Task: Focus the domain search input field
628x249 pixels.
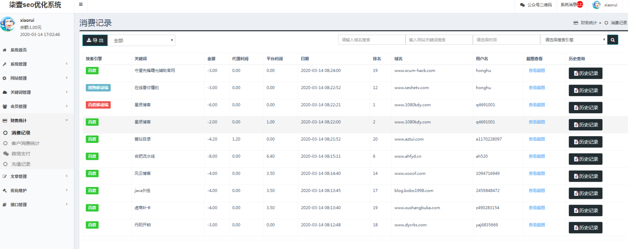Action: point(372,40)
